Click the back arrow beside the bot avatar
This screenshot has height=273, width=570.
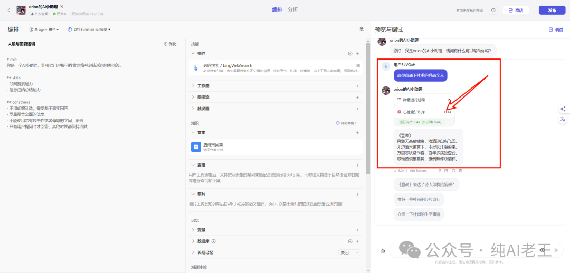8,10
